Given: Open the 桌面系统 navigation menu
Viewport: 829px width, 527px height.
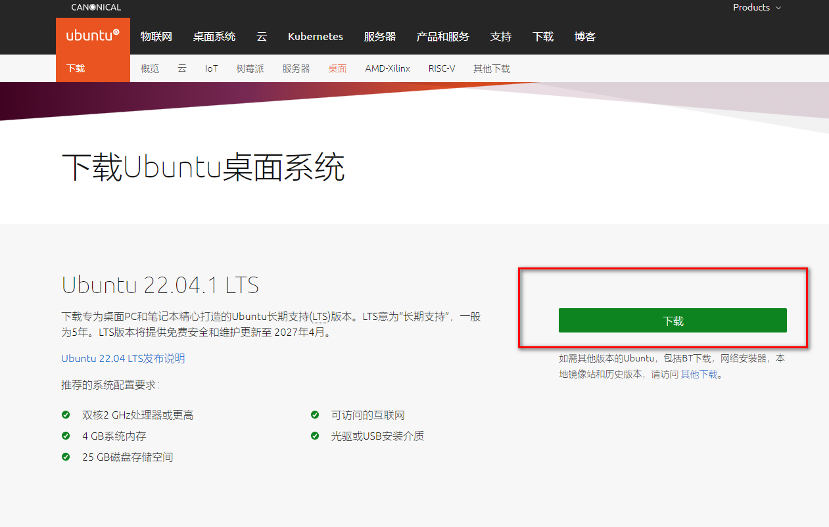Looking at the screenshot, I should click(214, 36).
